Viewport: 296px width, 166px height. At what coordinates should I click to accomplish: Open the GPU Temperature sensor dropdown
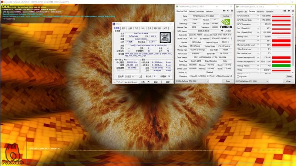point(258,24)
